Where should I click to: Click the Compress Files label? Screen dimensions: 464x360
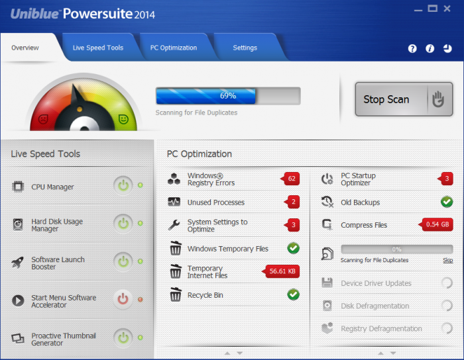[x=364, y=225]
